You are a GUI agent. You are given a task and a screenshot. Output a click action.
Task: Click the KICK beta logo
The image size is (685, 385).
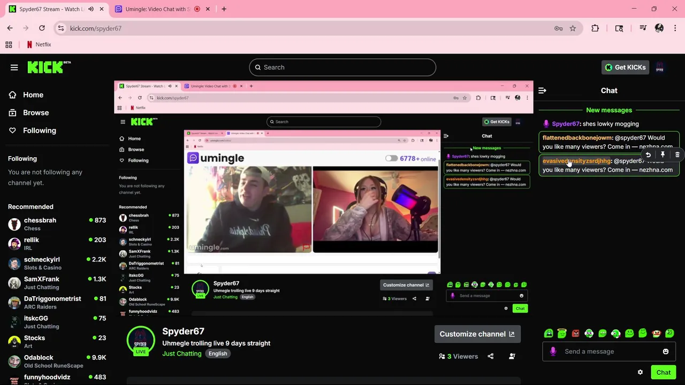(49, 67)
